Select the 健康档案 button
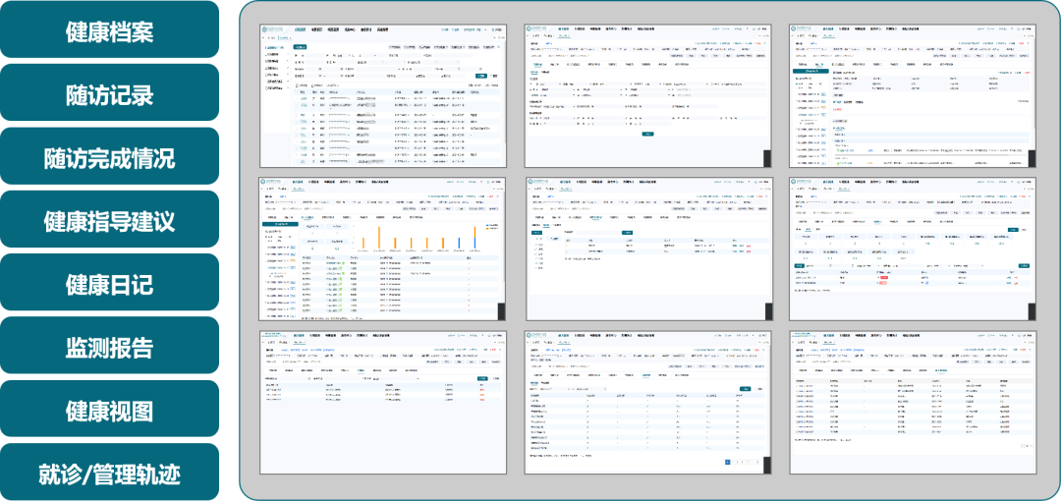This screenshot has height=501, width=1061. click(109, 31)
